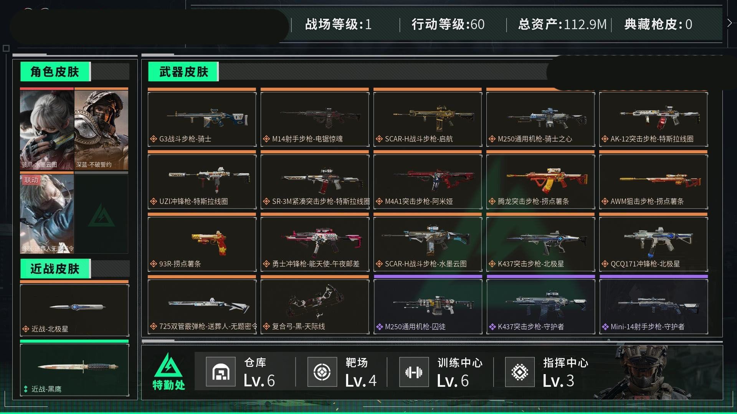
Task: Click the warehouse 仓库 icon
Action: [x=221, y=371]
